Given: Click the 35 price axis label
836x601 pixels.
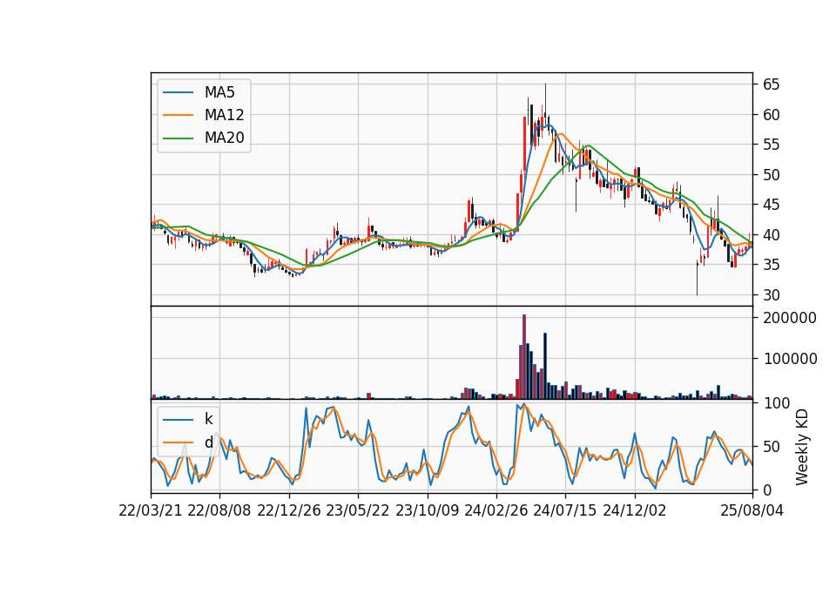Looking at the screenshot, I should click(x=771, y=265).
